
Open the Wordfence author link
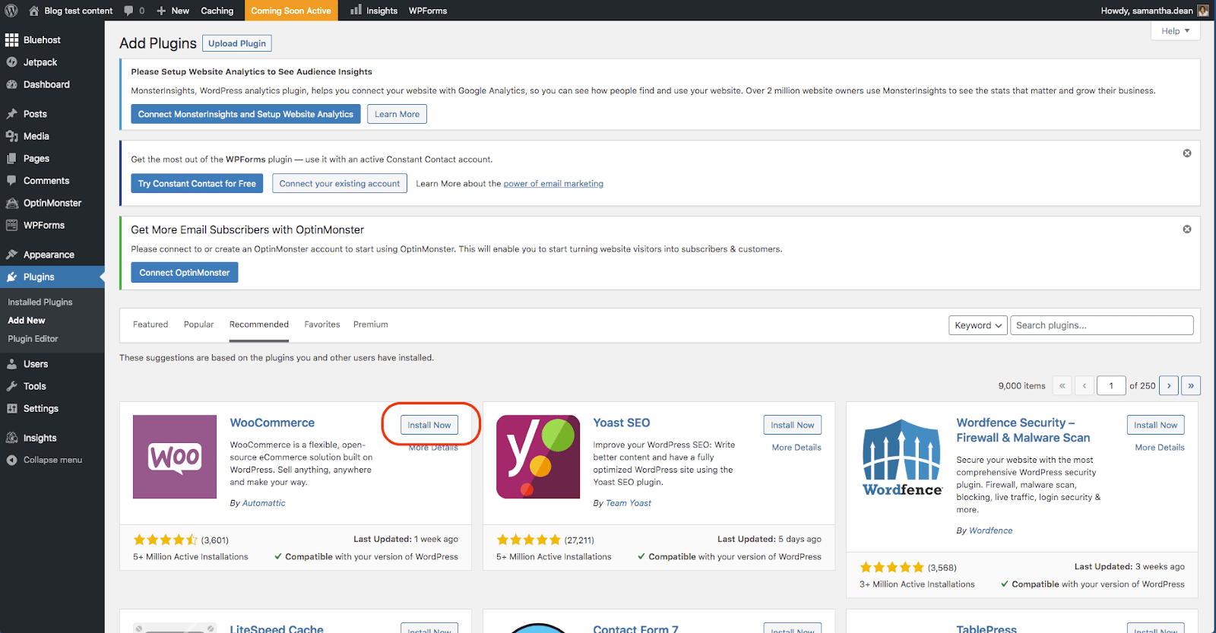pyautogui.click(x=990, y=530)
